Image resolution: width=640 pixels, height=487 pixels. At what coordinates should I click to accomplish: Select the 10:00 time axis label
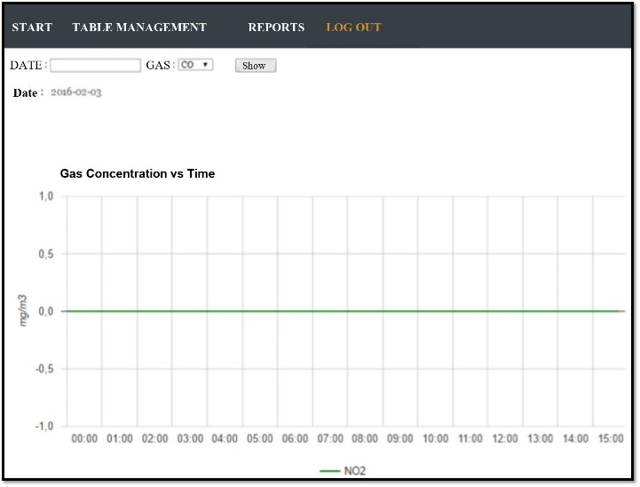pyautogui.click(x=435, y=439)
